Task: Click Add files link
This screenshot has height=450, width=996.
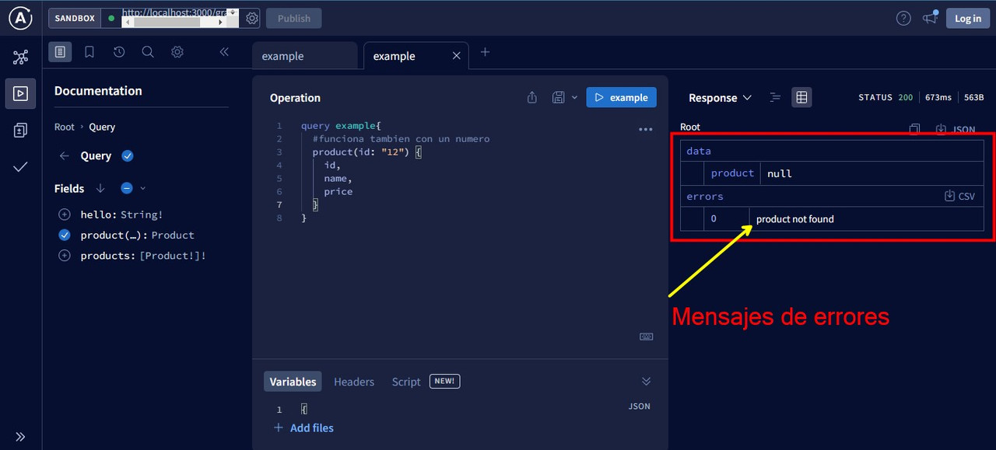Action: (303, 427)
